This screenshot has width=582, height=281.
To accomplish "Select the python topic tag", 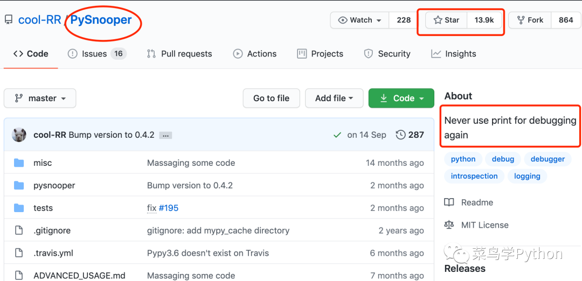I will click(463, 159).
